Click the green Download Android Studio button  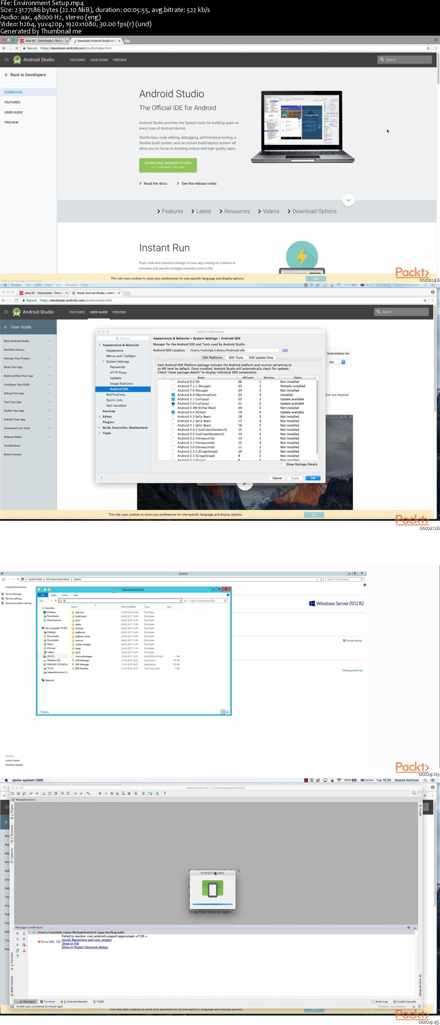(168, 165)
